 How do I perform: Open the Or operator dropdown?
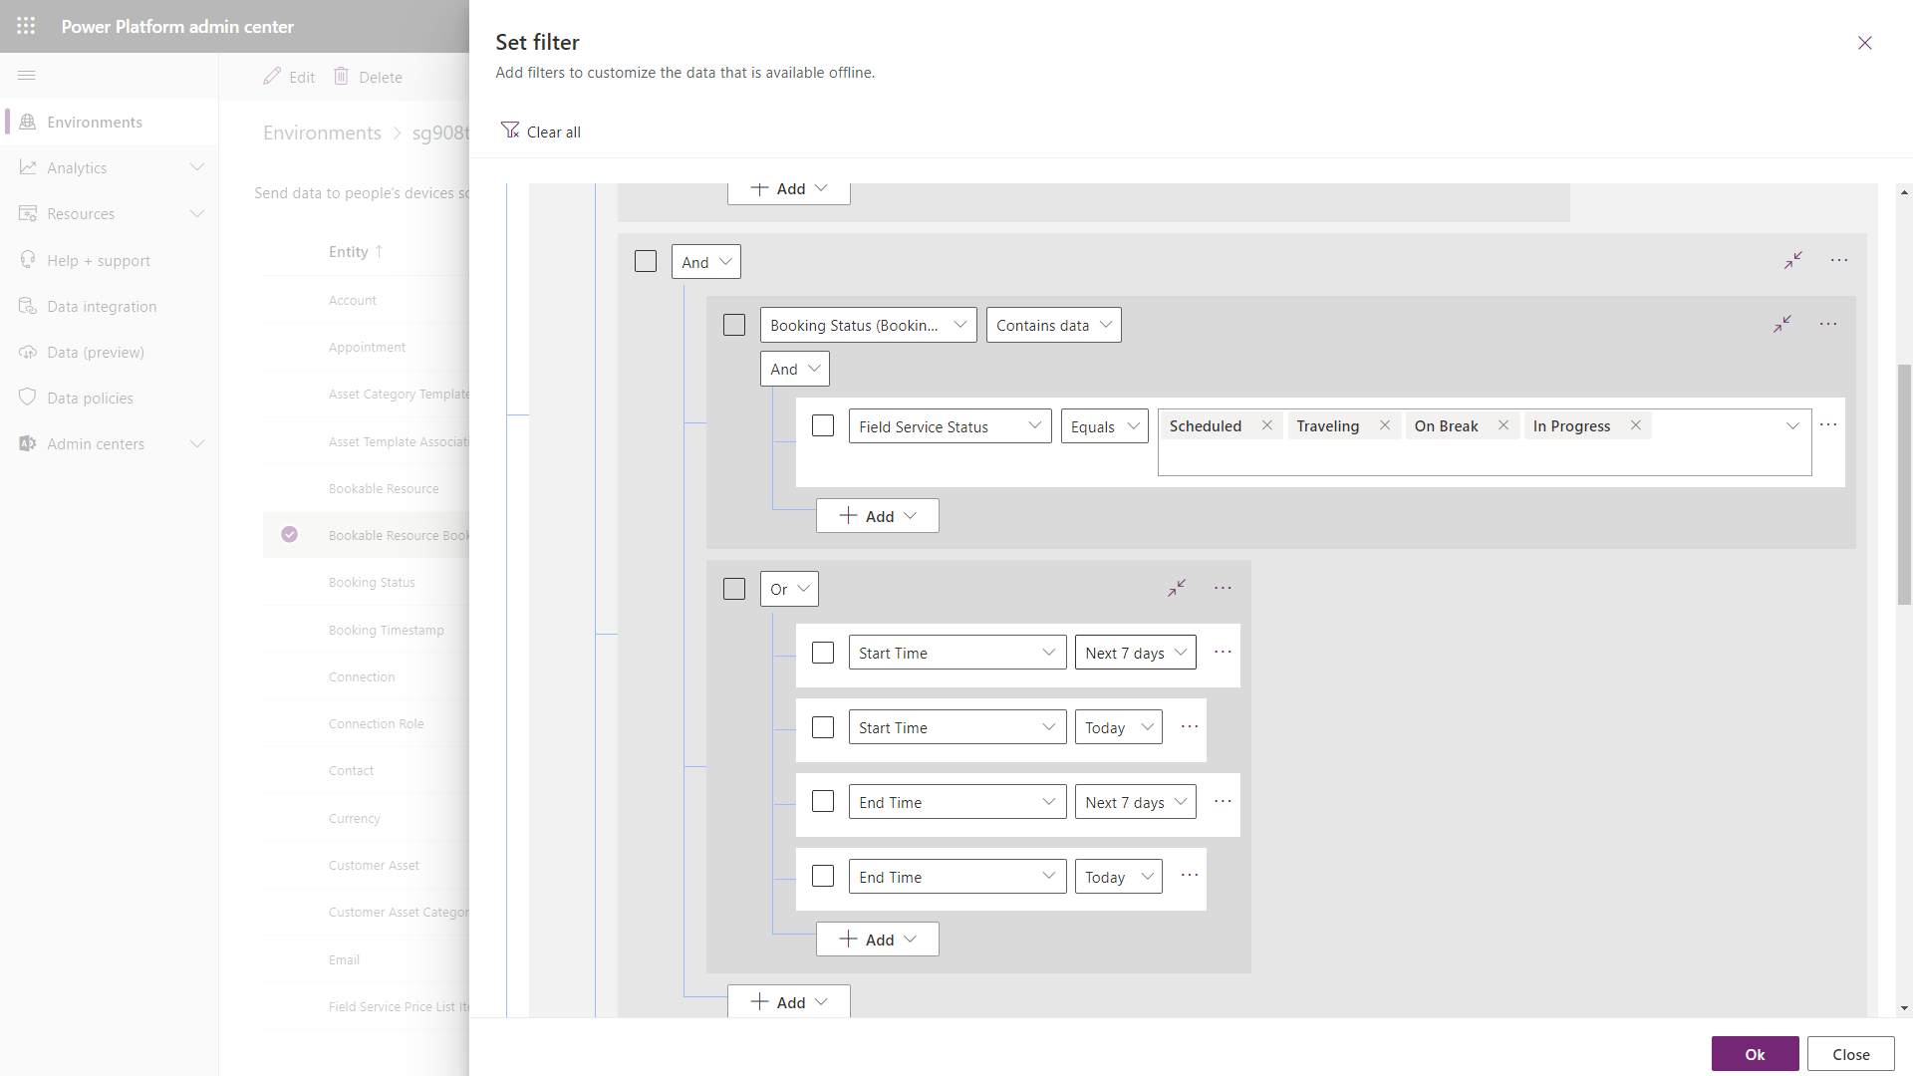click(x=789, y=589)
